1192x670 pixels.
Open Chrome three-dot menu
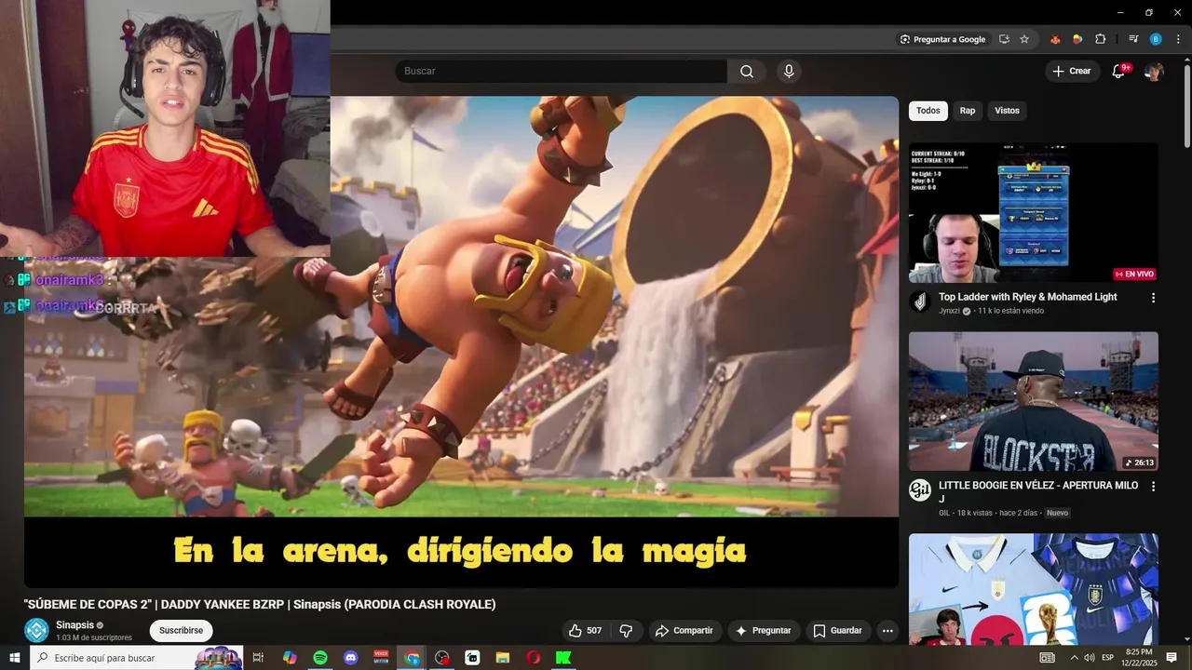point(1176,39)
